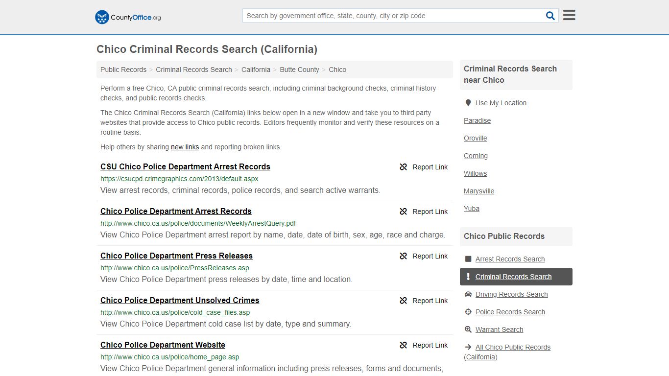Select Criminal Records Search sidebar item

coord(516,277)
